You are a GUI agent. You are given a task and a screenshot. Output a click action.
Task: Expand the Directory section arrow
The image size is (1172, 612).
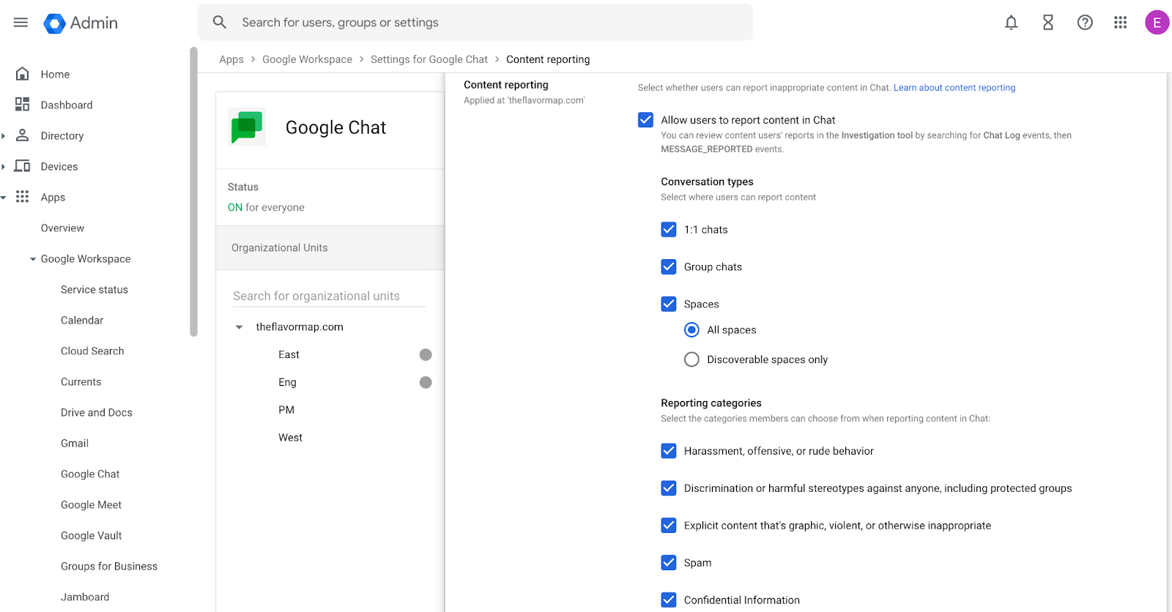[3, 135]
